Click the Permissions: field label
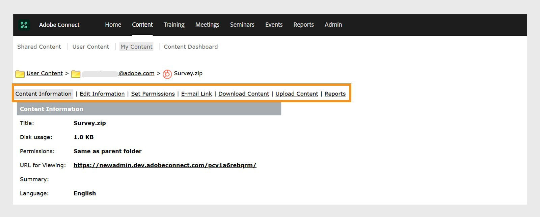540x217 pixels. coord(37,151)
